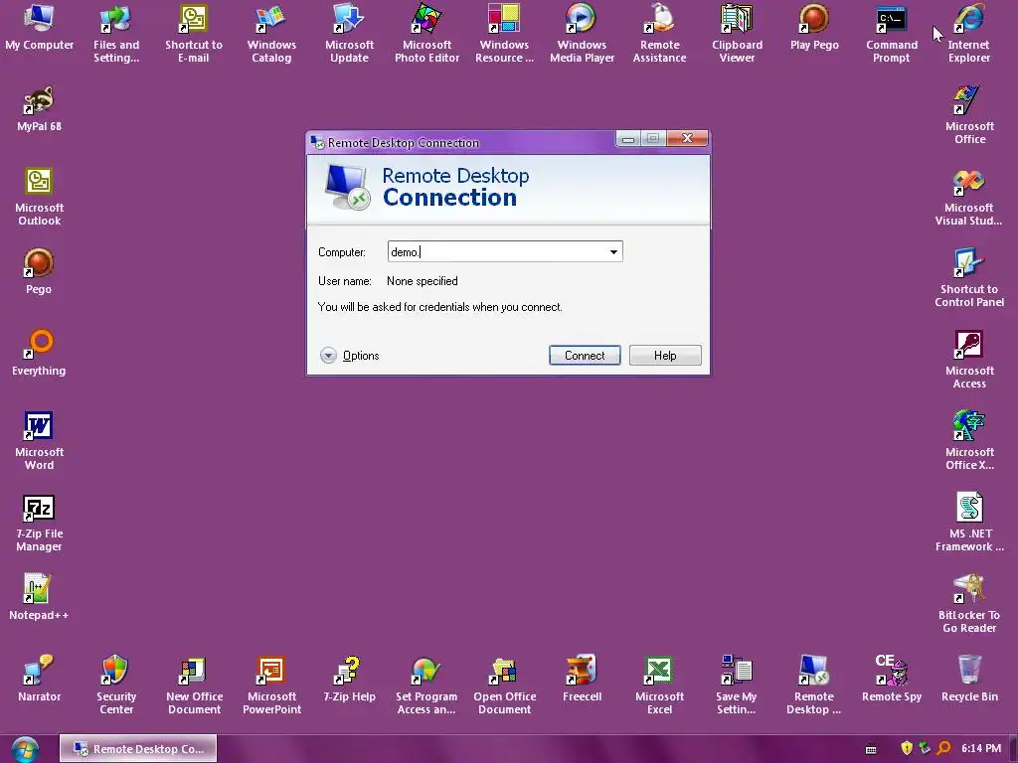Select Recycle Bin icon

[x=969, y=680]
